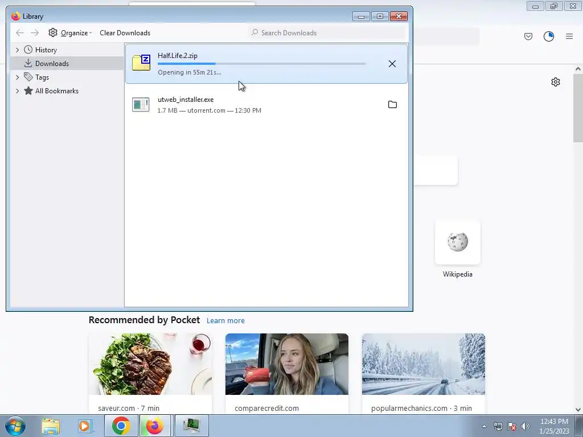Click Clear Downloads button

pyautogui.click(x=125, y=32)
